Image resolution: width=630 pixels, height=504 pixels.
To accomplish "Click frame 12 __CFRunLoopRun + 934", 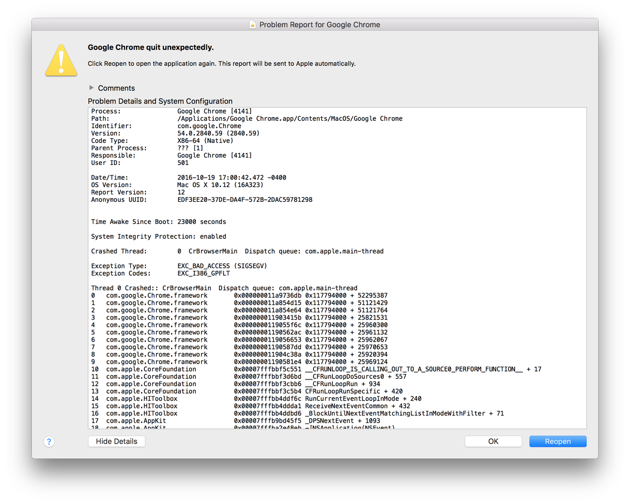I will (236, 384).
